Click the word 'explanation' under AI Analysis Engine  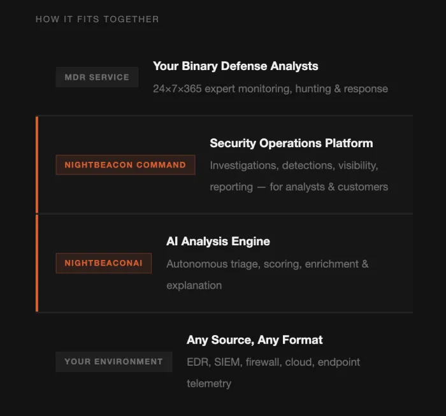click(x=194, y=285)
